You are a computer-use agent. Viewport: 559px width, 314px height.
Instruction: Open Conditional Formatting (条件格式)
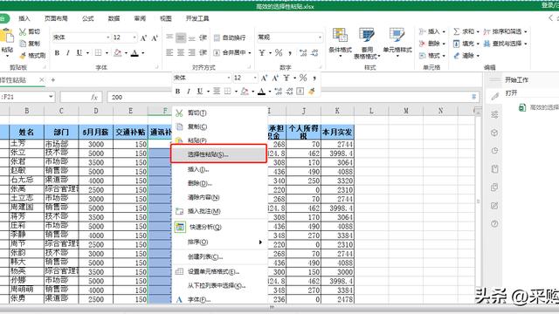coord(340,43)
